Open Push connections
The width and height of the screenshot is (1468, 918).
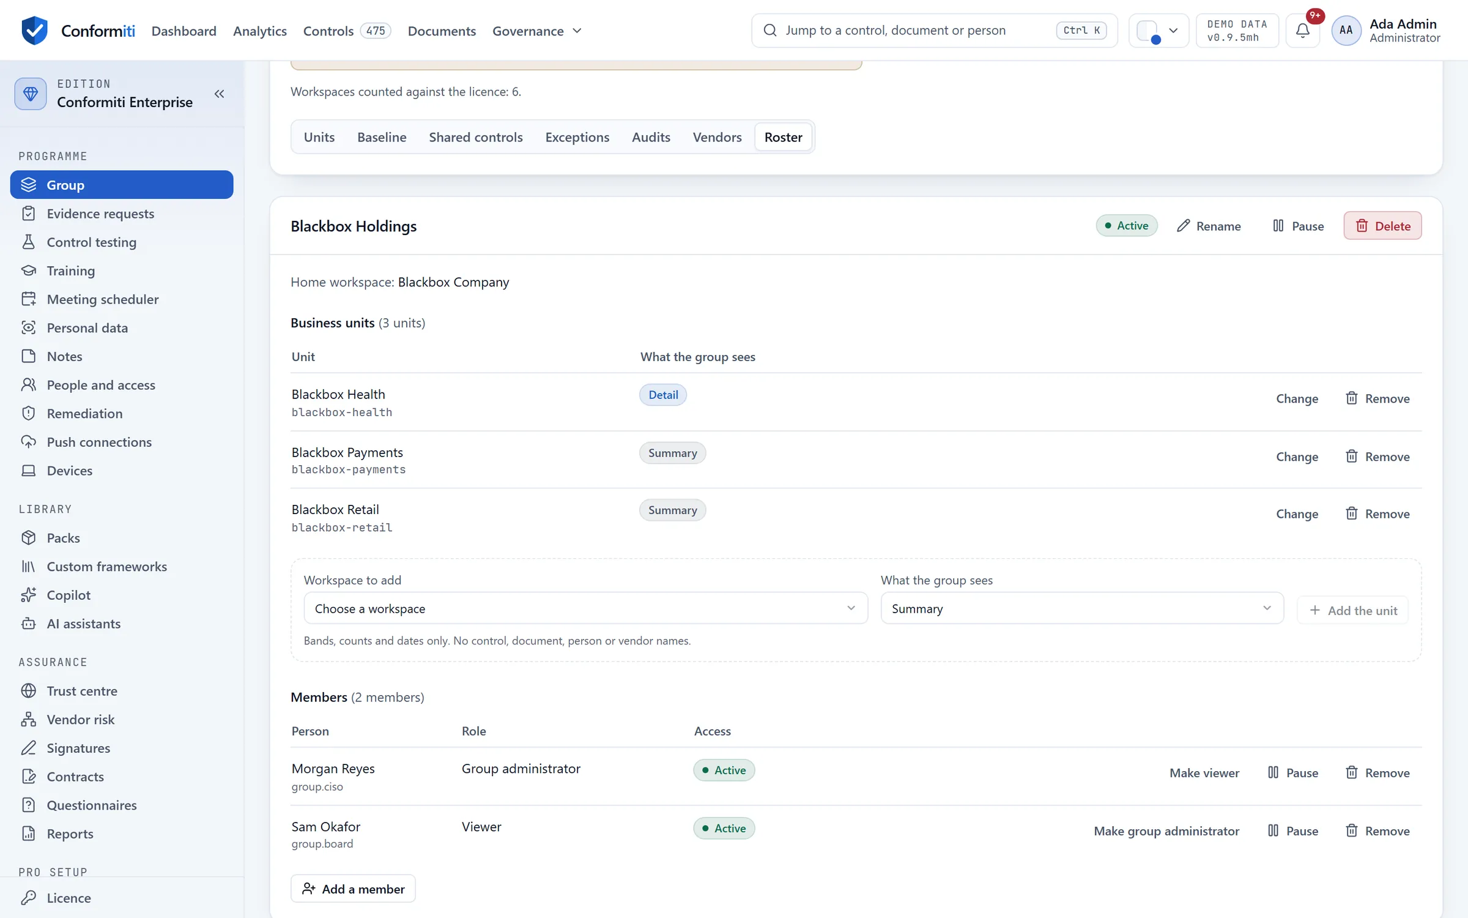(x=122, y=442)
